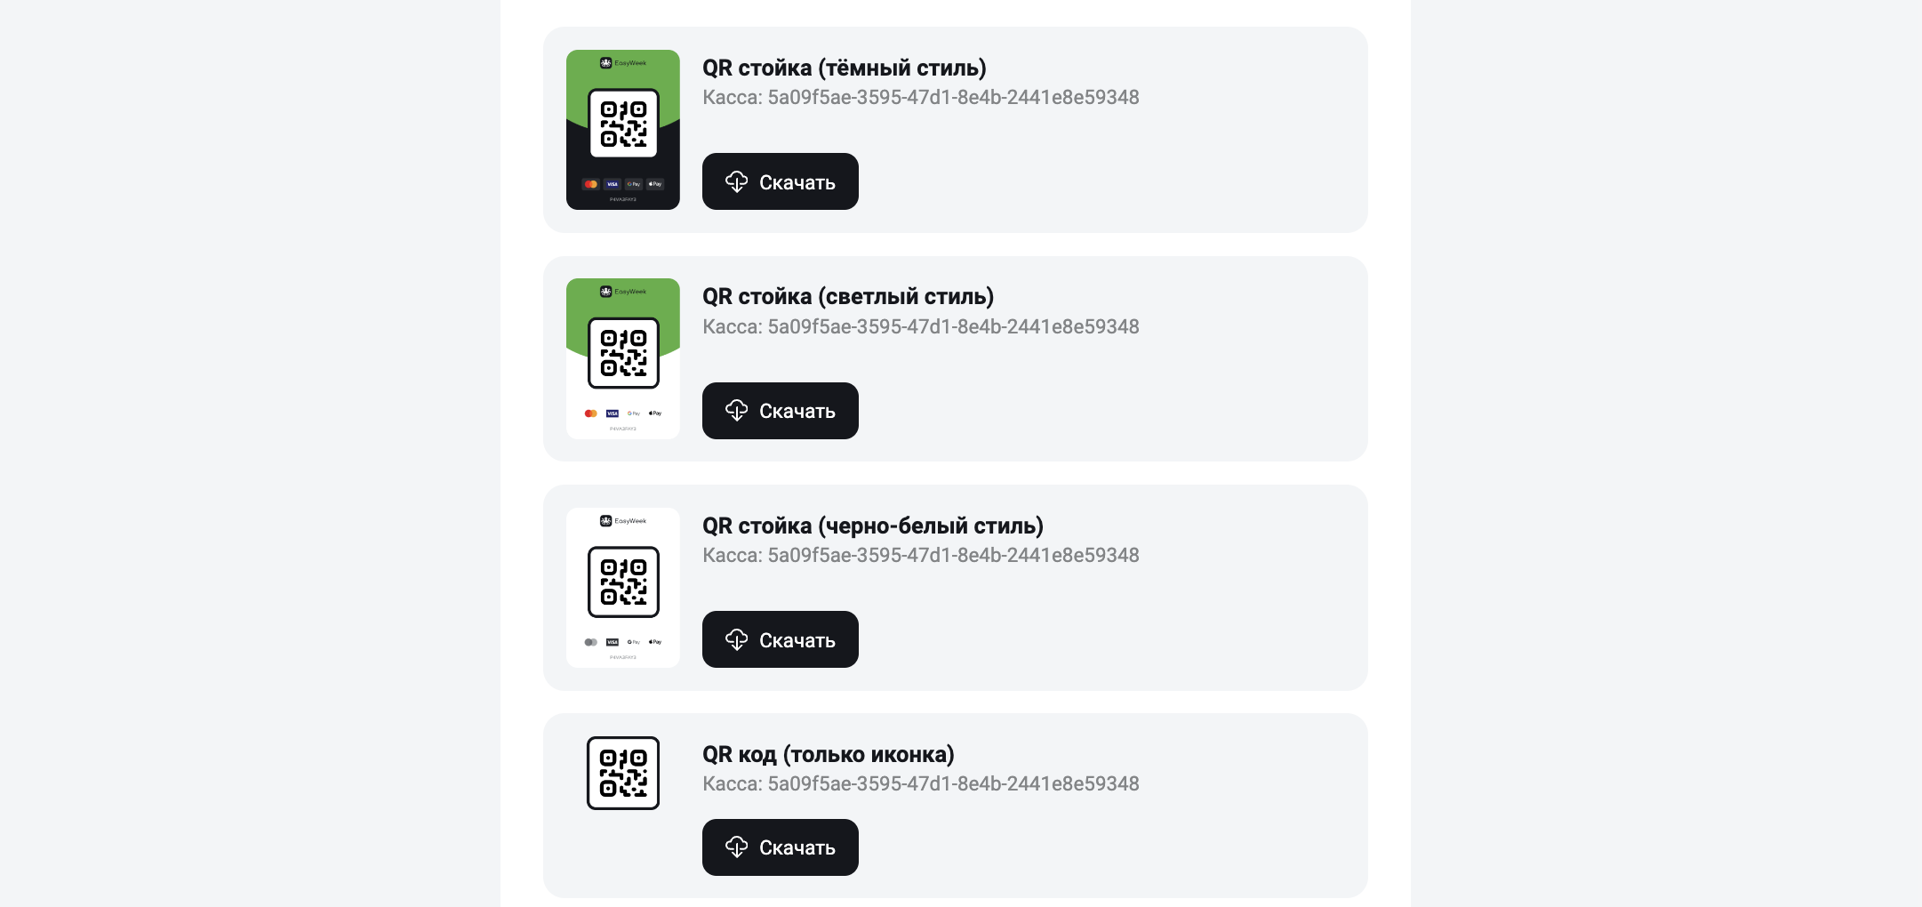Download the QR стойка (тёмный стиль) file
The height and width of the screenshot is (907, 1922).
point(781,181)
